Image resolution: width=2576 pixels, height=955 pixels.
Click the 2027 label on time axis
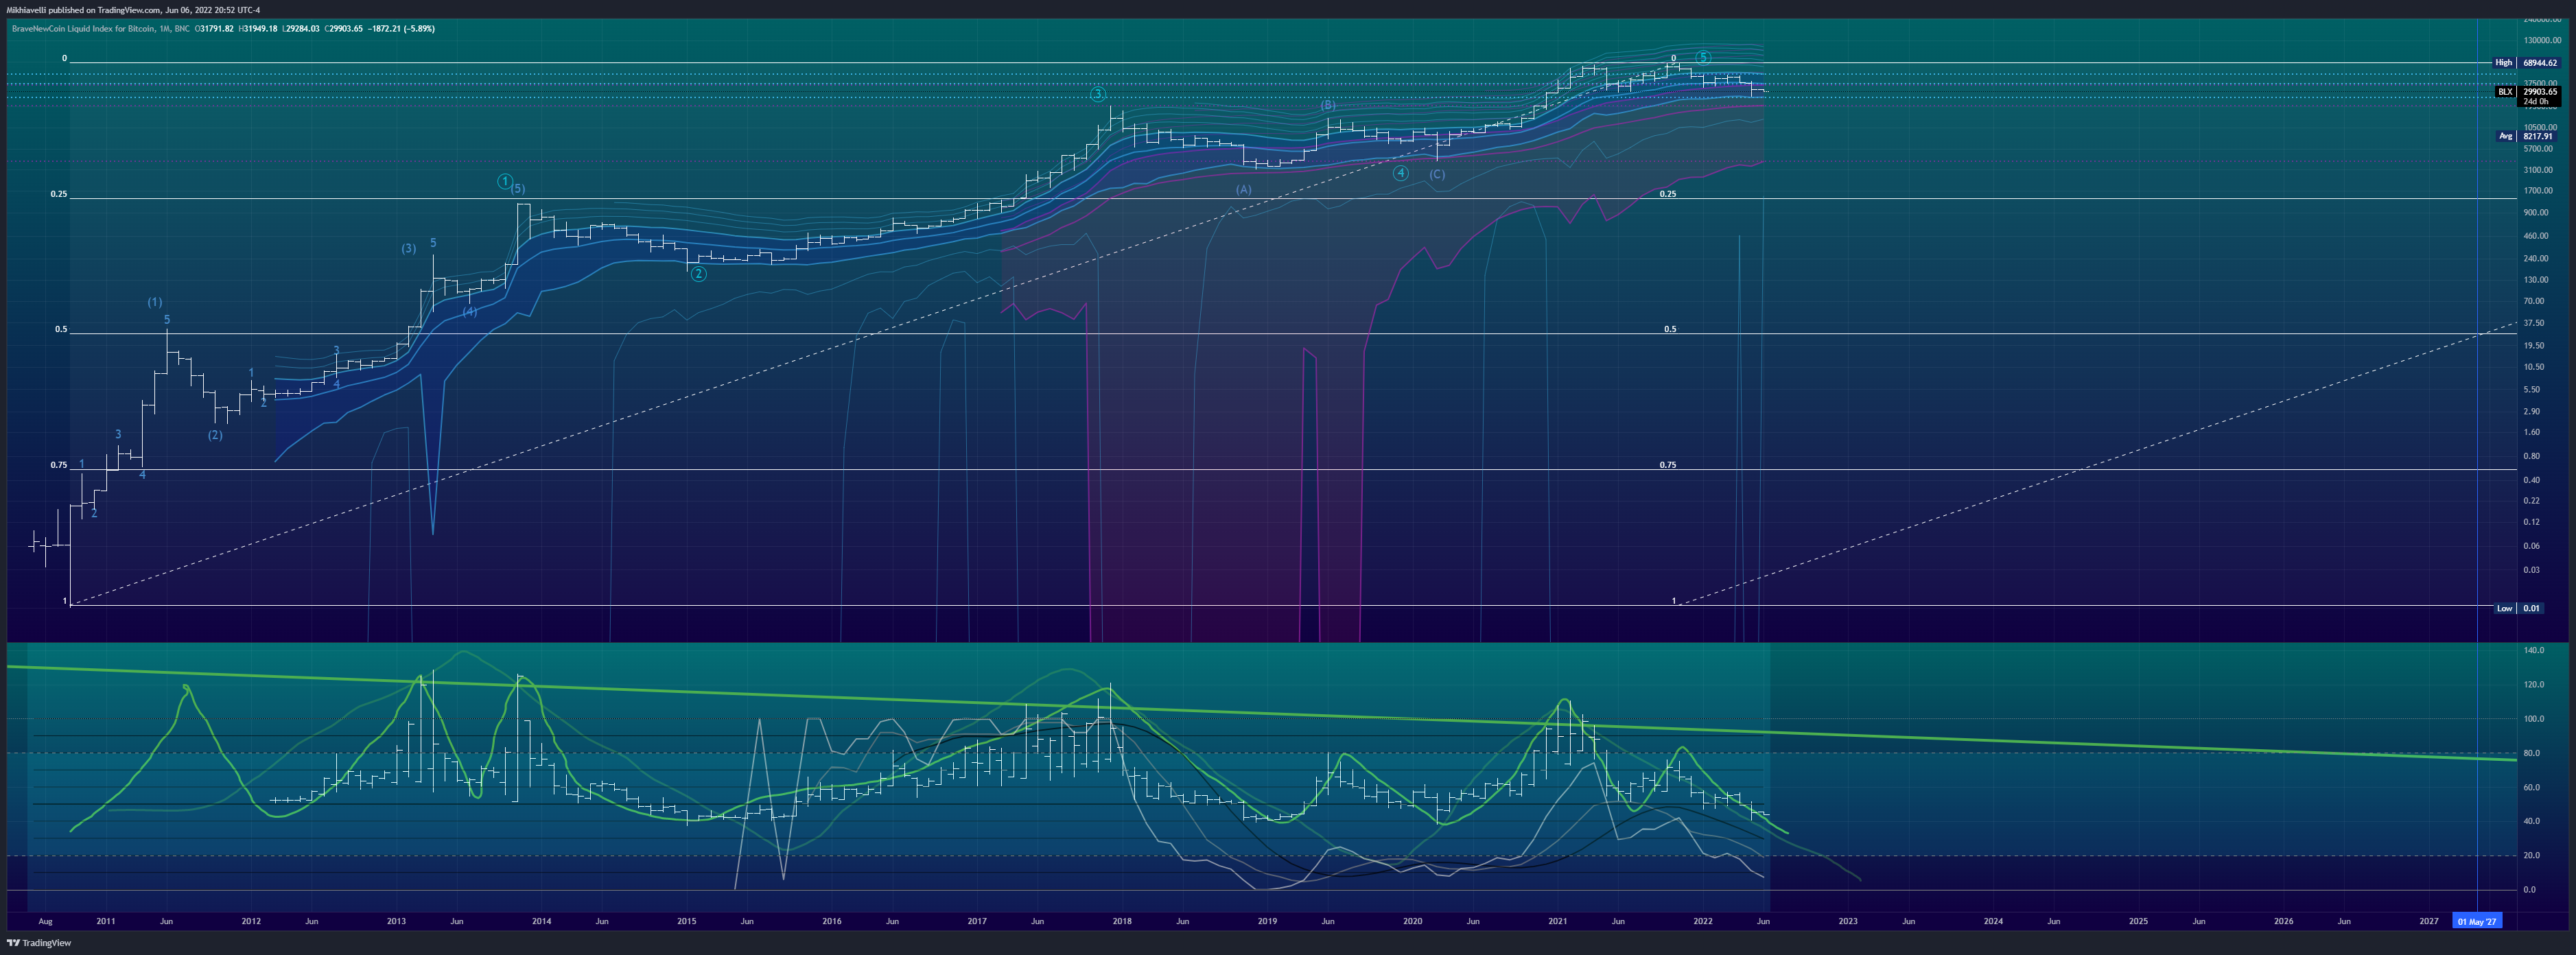2429,921
